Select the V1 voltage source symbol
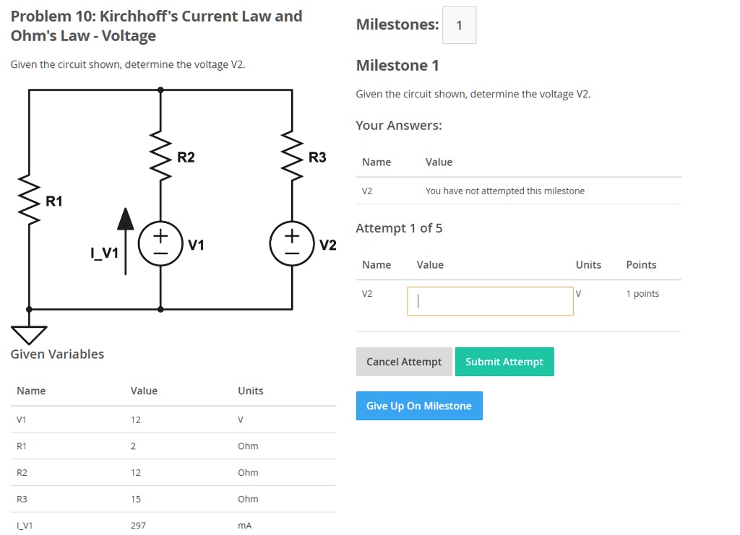The height and width of the screenshot is (535, 740). [x=160, y=243]
